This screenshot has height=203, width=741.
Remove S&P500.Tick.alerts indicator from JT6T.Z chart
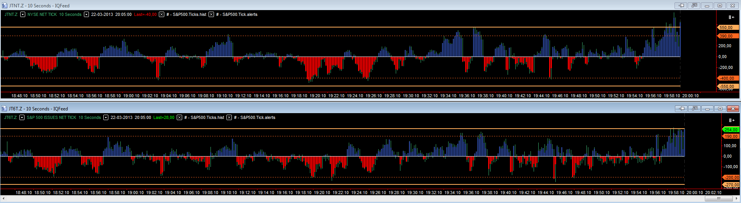(x=229, y=117)
